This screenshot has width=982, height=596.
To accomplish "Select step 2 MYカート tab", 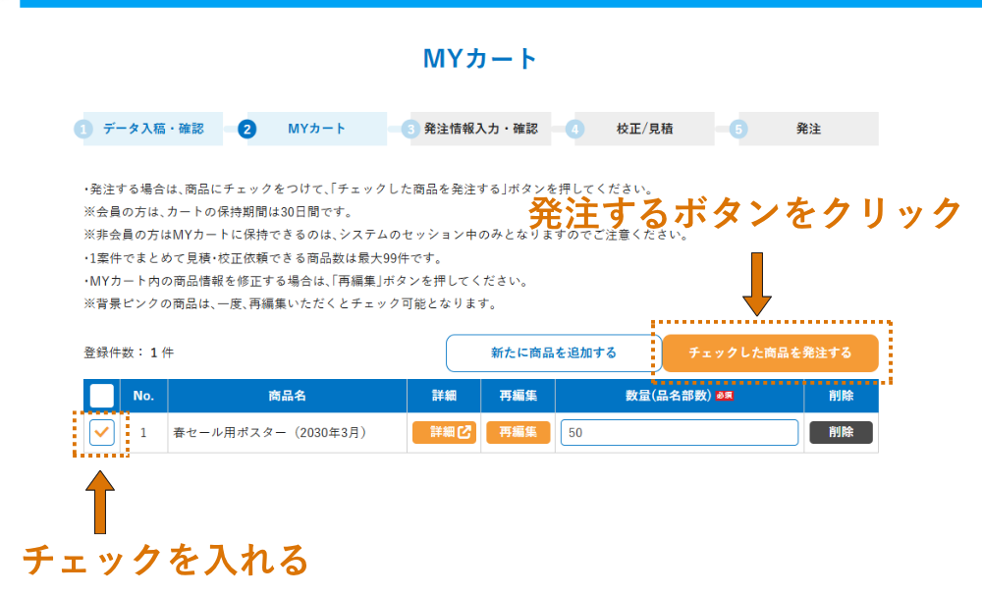I will [317, 129].
